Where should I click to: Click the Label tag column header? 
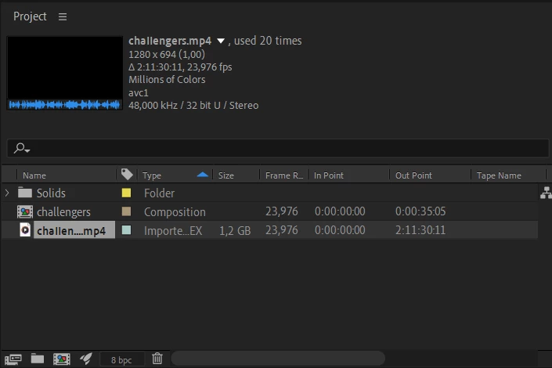[127, 175]
